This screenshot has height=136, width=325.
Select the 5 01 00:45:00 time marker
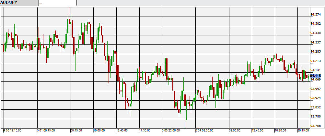coord(46,130)
